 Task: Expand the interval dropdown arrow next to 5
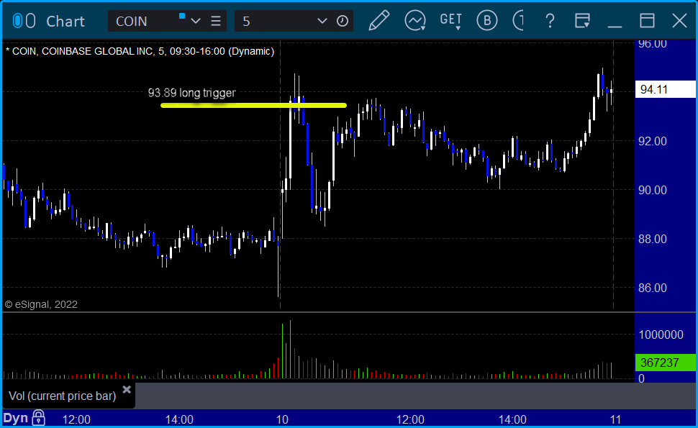pos(322,21)
